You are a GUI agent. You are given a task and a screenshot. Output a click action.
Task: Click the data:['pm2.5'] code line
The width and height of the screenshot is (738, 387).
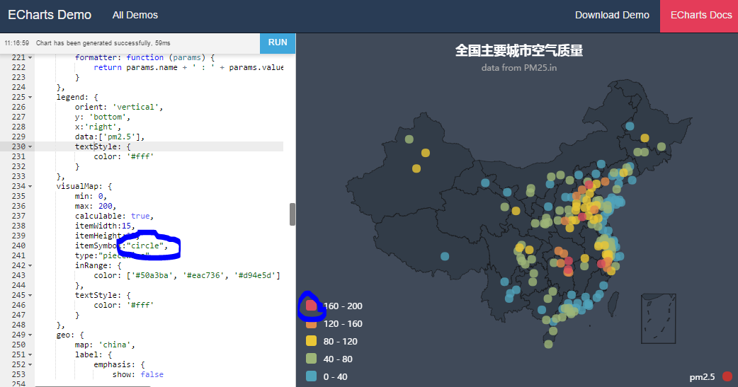(x=110, y=137)
